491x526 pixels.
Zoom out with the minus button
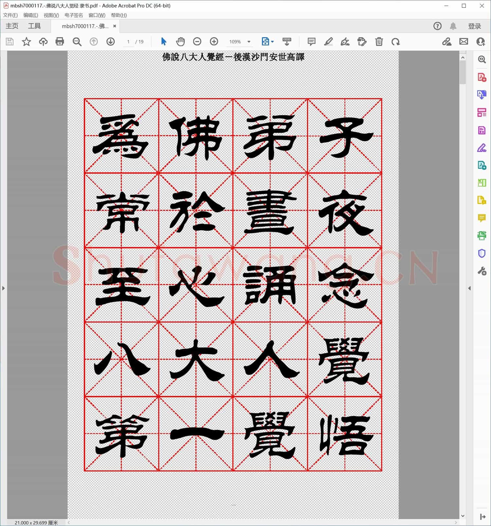197,42
